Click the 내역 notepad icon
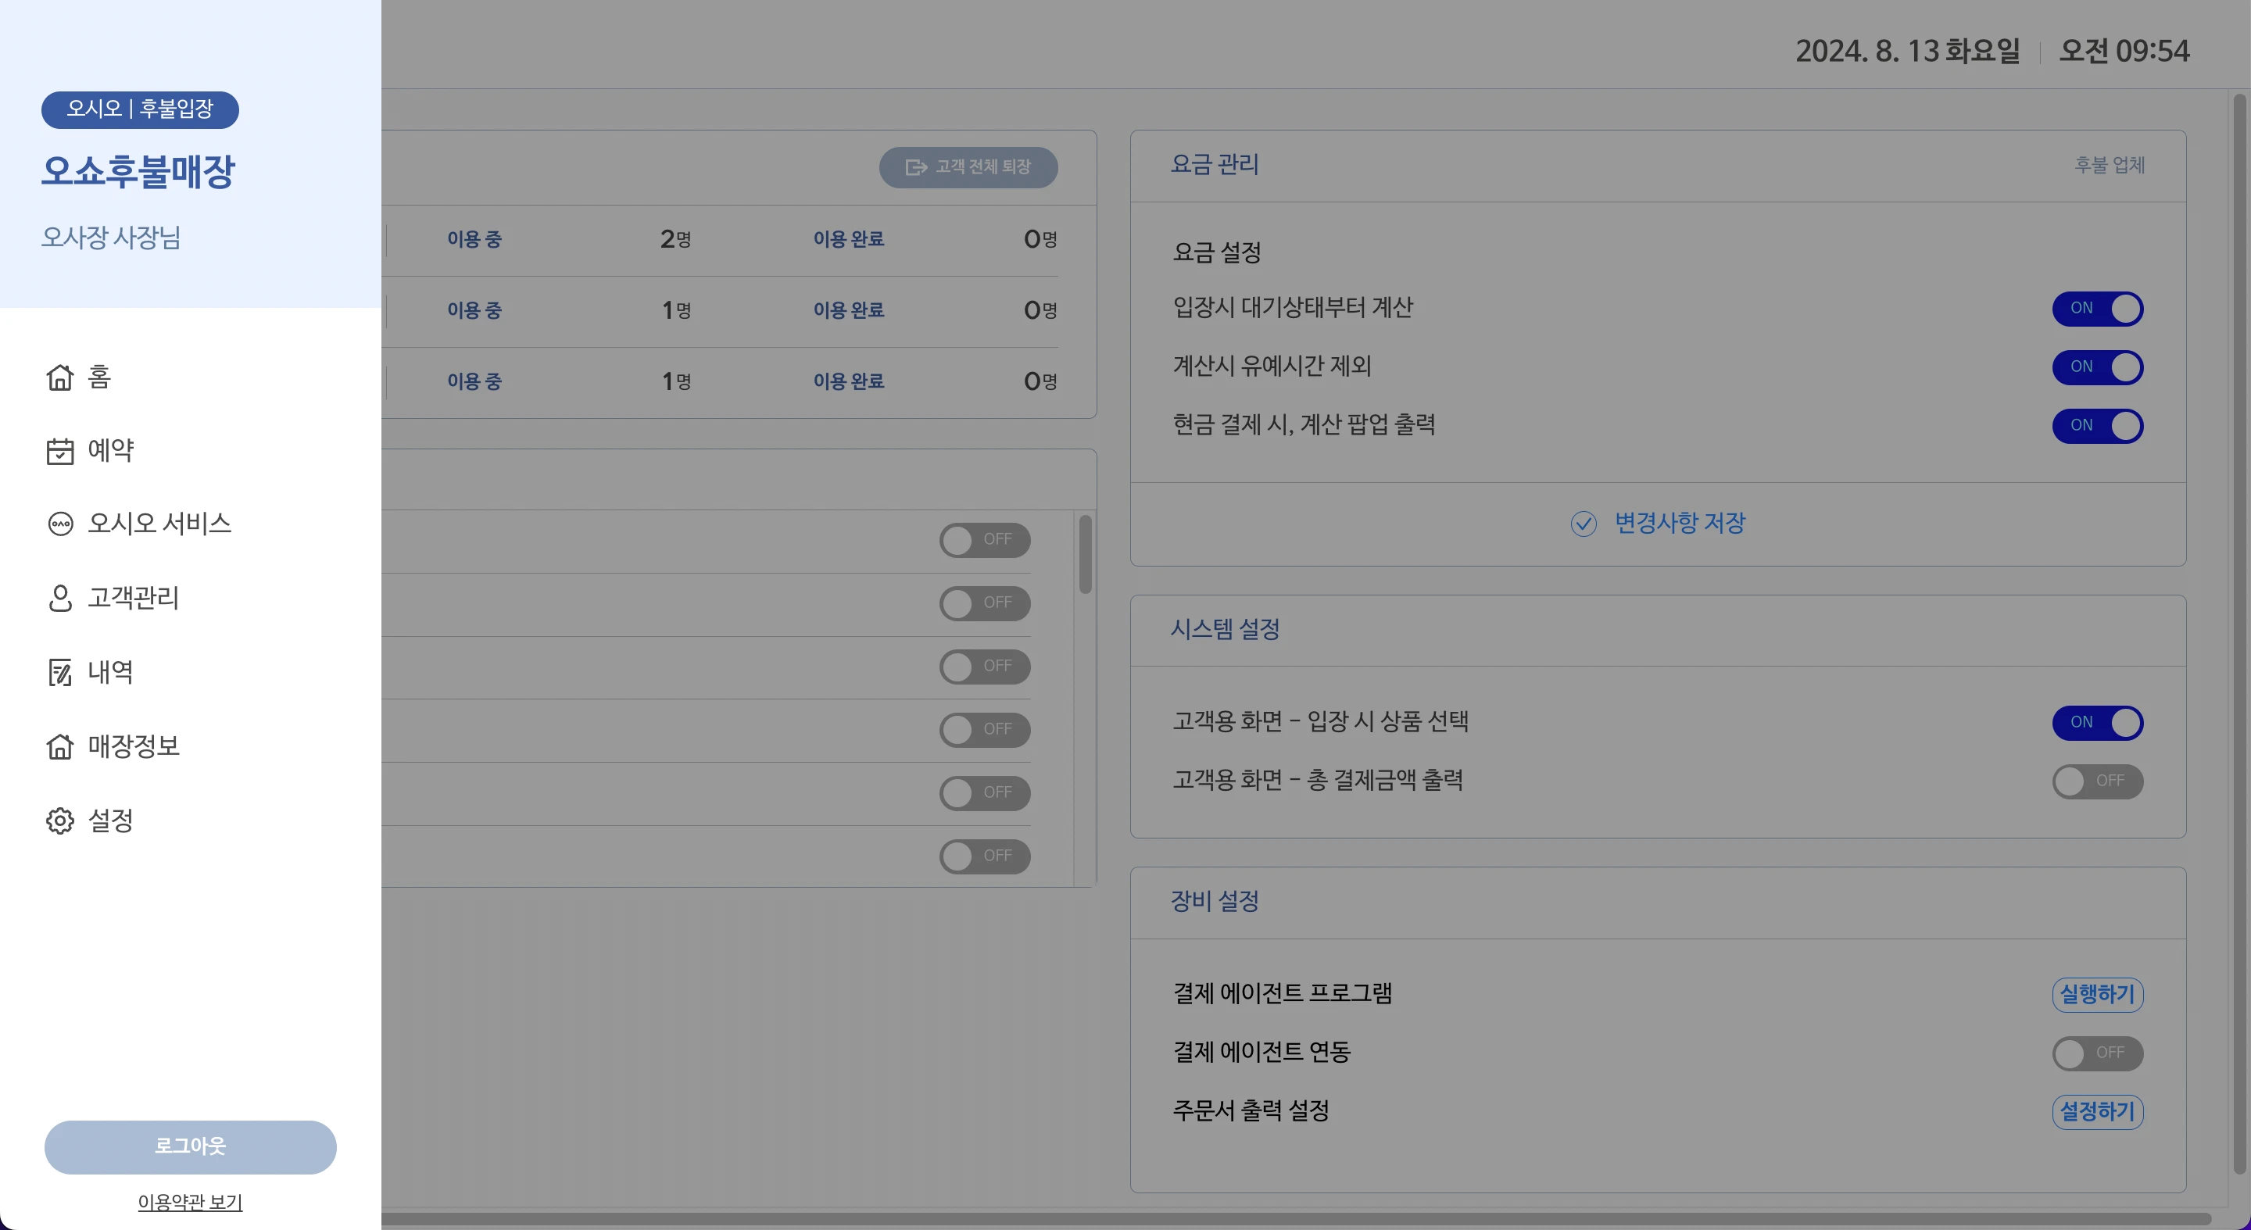 59,672
